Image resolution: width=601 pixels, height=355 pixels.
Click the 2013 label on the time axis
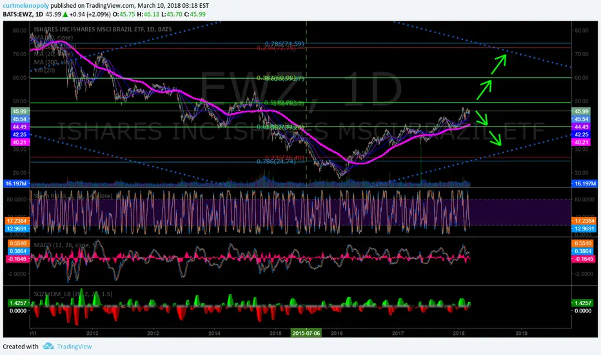153,333
